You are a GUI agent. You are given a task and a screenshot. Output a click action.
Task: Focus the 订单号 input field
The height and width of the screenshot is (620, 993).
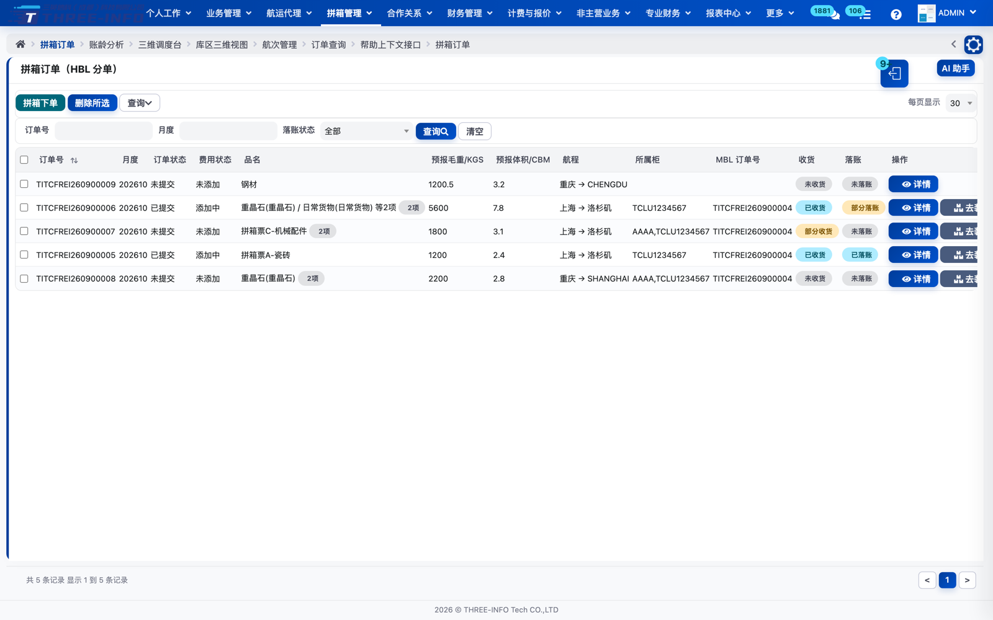[x=104, y=131]
